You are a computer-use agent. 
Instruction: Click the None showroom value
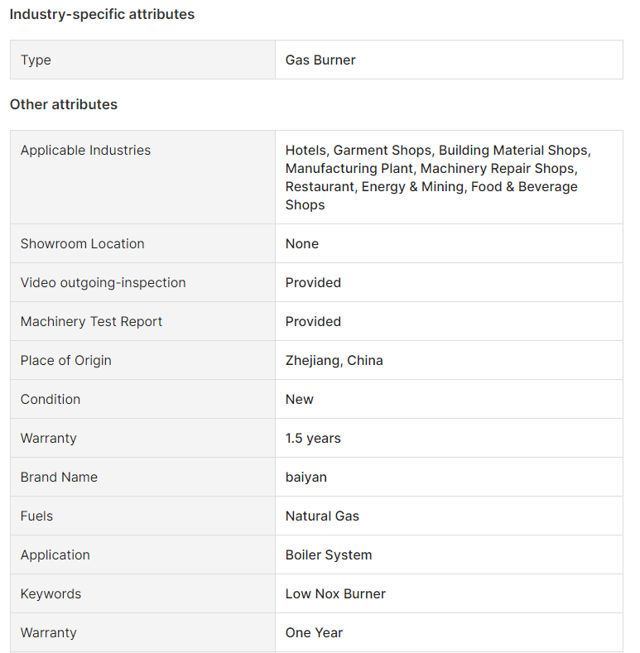(x=302, y=243)
